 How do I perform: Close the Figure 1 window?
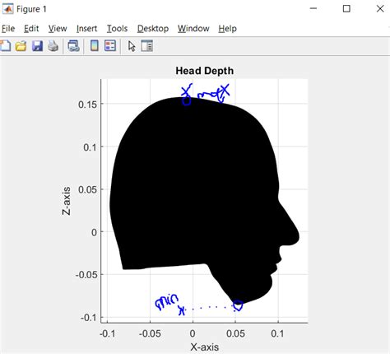380,9
